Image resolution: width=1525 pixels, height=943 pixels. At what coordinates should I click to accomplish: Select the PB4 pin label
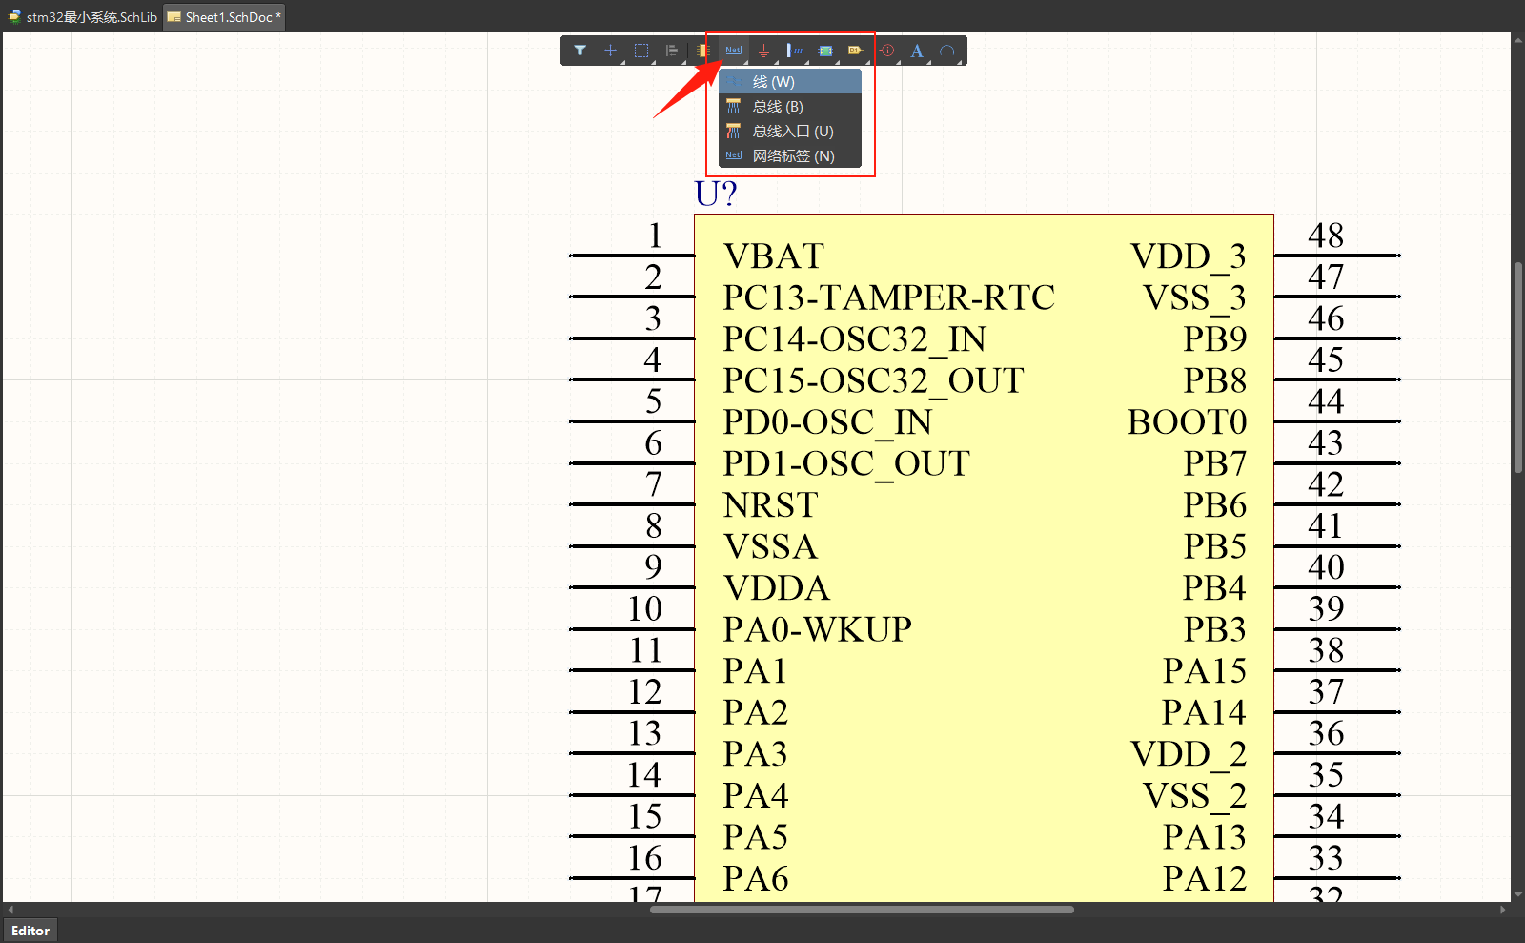pos(1215,588)
